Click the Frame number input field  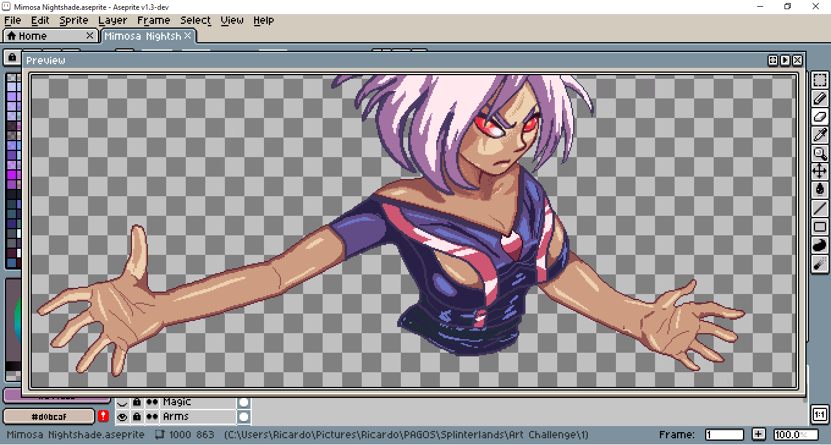pos(725,435)
